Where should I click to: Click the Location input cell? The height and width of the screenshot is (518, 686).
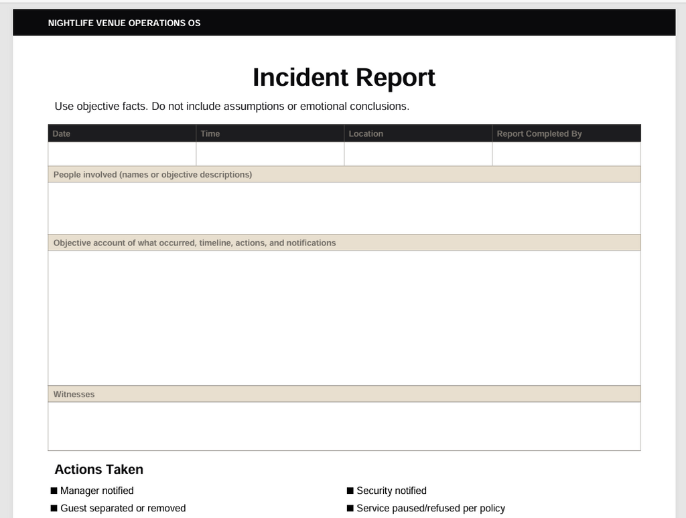(418, 154)
